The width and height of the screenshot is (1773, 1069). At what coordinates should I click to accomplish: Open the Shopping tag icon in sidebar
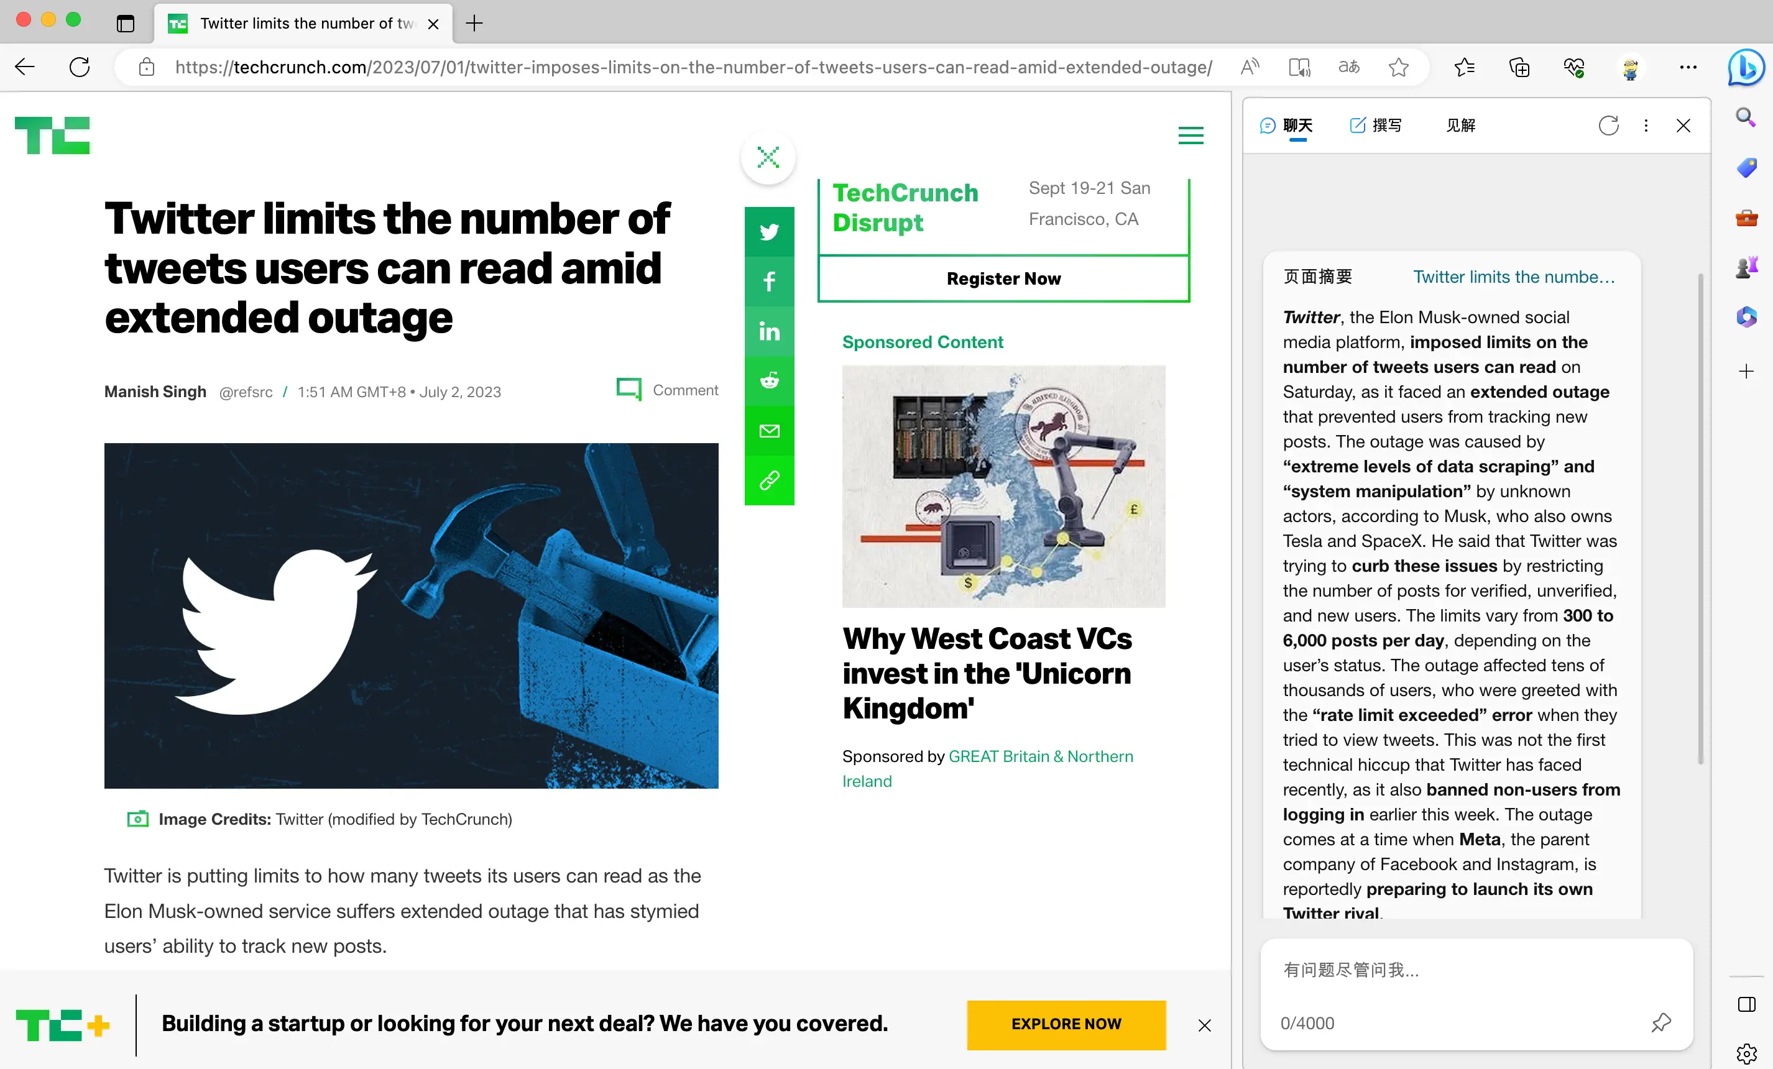(1746, 168)
